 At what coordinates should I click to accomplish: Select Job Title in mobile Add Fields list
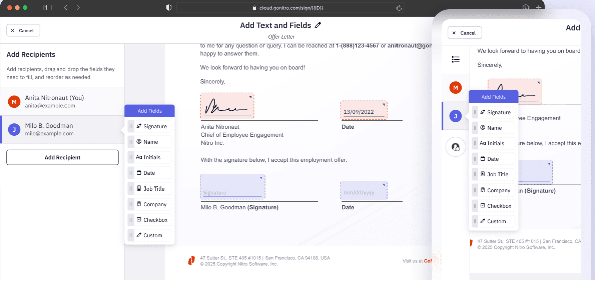pyautogui.click(x=494, y=174)
